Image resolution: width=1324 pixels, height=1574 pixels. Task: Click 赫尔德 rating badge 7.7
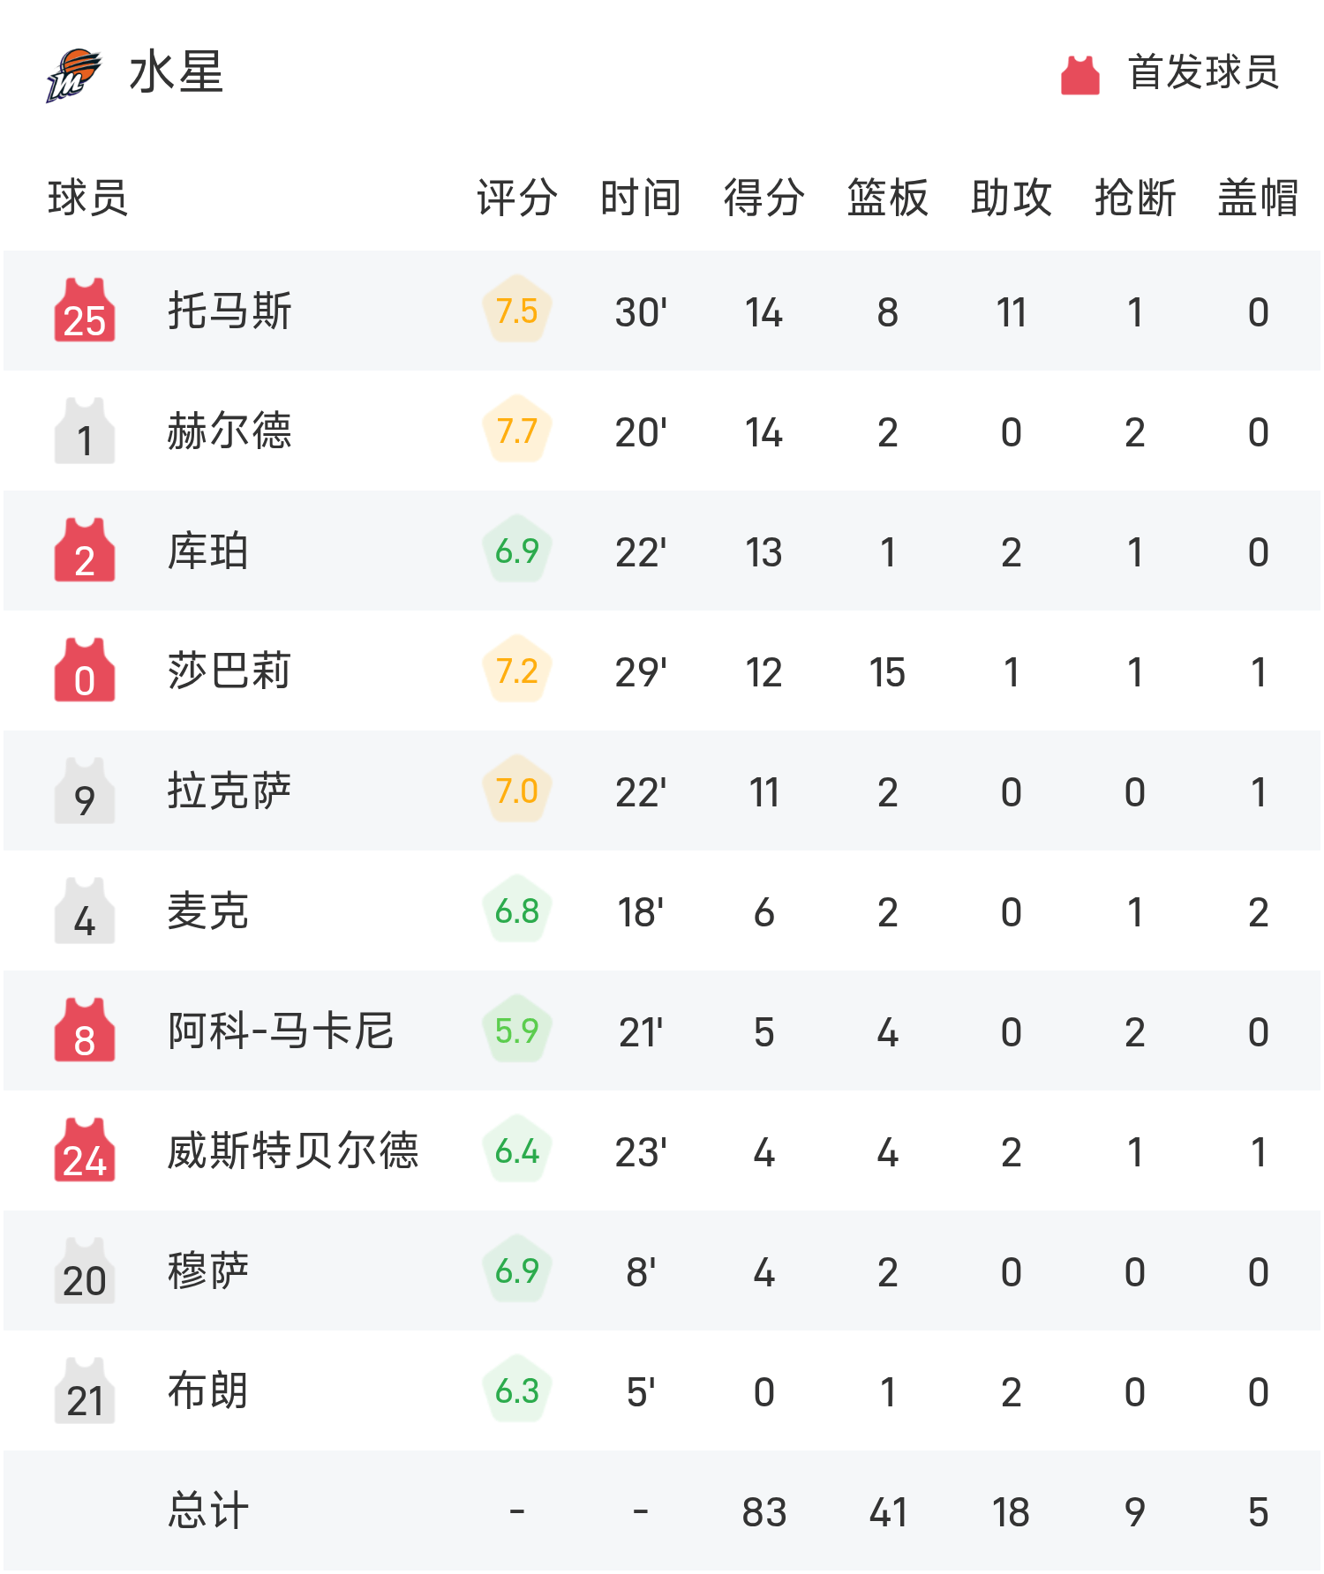coord(517,431)
